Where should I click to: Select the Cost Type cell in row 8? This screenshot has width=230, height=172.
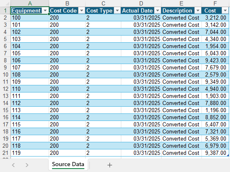click(103, 60)
